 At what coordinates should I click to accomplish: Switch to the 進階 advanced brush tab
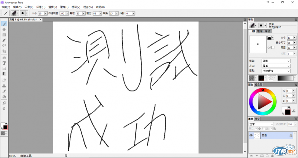pyautogui.click(x=260, y=31)
